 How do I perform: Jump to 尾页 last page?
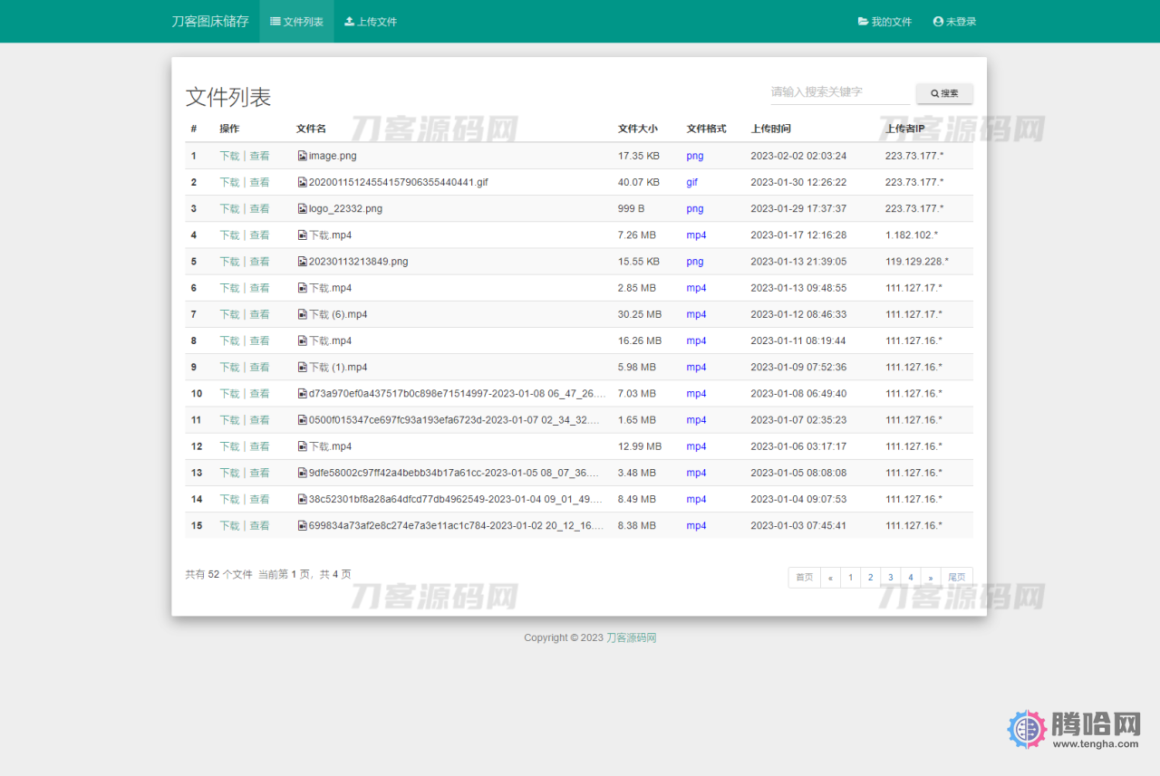click(x=957, y=578)
